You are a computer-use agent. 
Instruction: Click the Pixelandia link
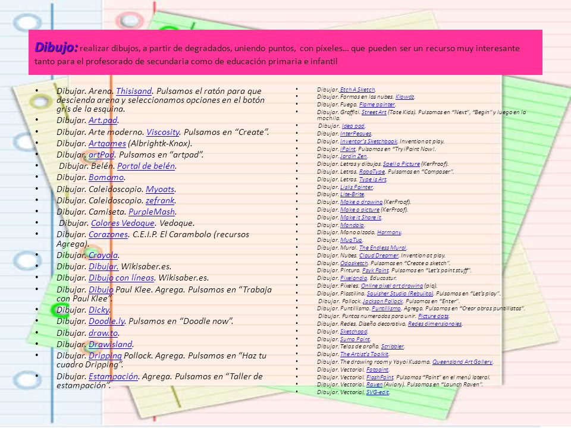(x=353, y=278)
